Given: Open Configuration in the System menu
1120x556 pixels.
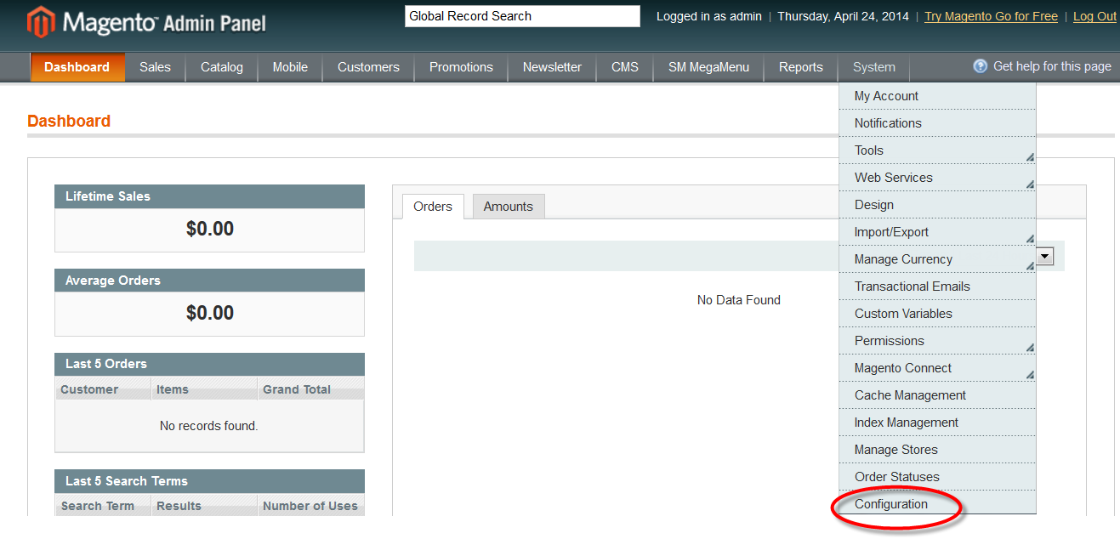Looking at the screenshot, I should (x=937, y=504).
